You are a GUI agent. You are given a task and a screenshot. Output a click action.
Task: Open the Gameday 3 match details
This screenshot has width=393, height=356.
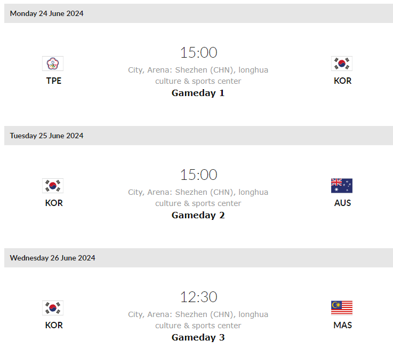point(198,337)
